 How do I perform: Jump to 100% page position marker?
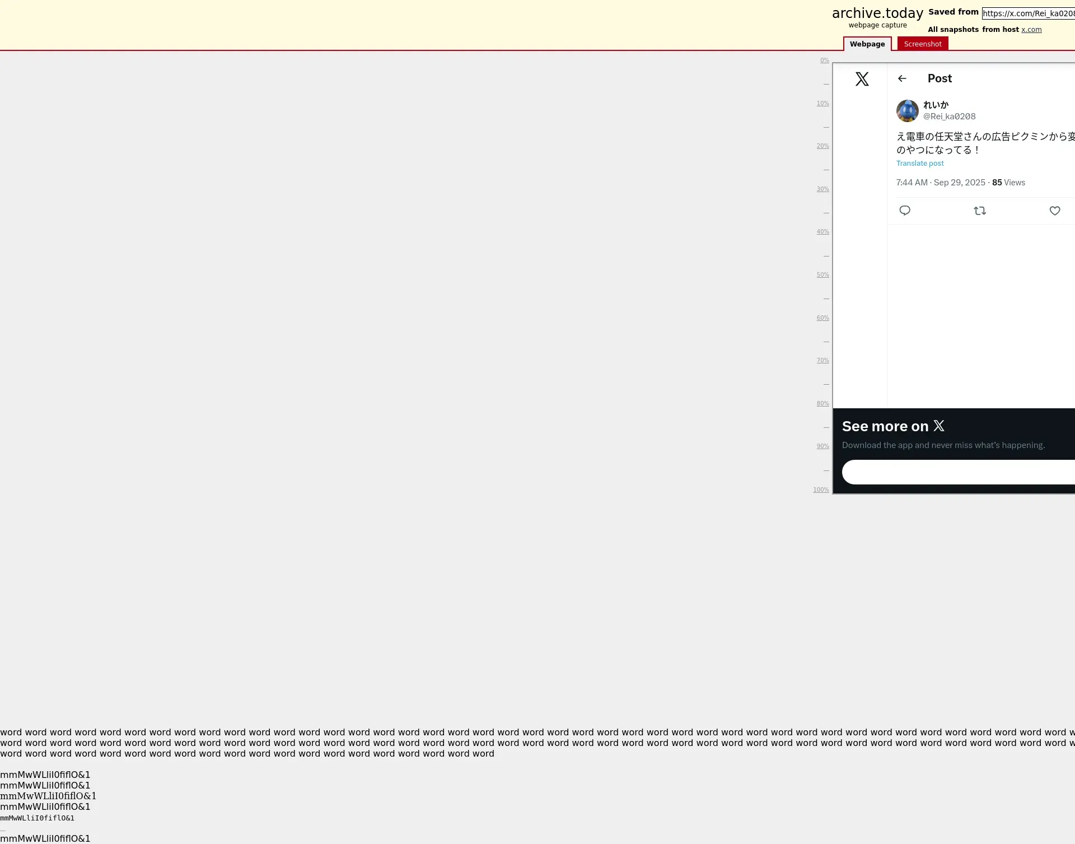(821, 490)
